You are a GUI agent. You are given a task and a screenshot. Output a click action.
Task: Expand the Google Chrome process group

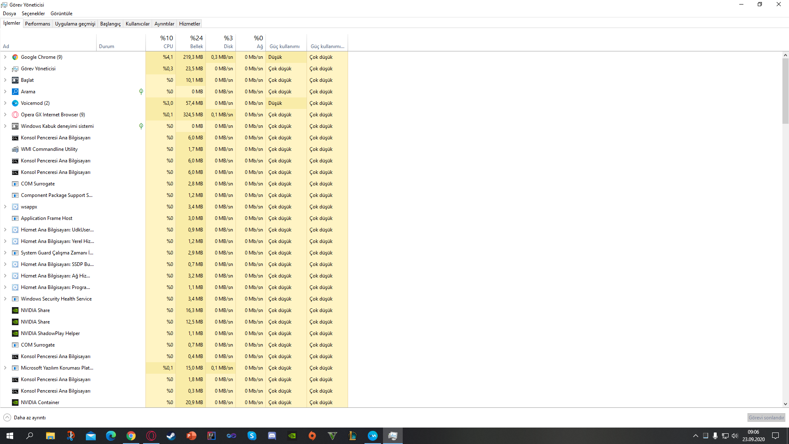[x=5, y=57]
